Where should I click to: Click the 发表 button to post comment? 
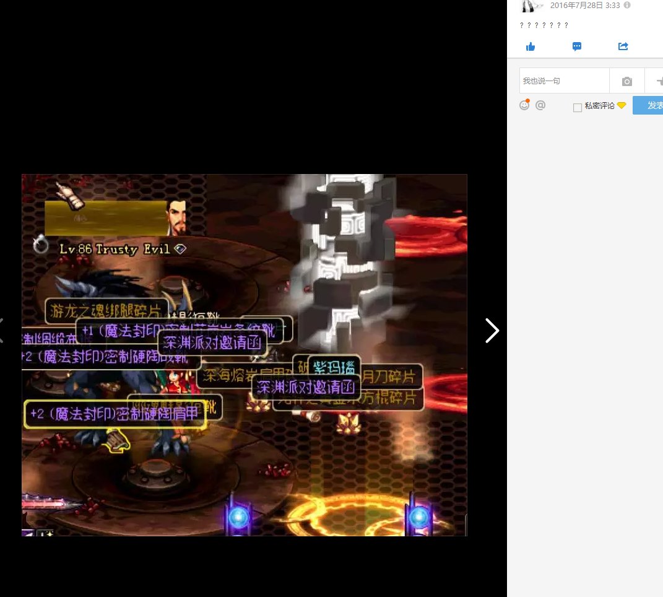648,105
